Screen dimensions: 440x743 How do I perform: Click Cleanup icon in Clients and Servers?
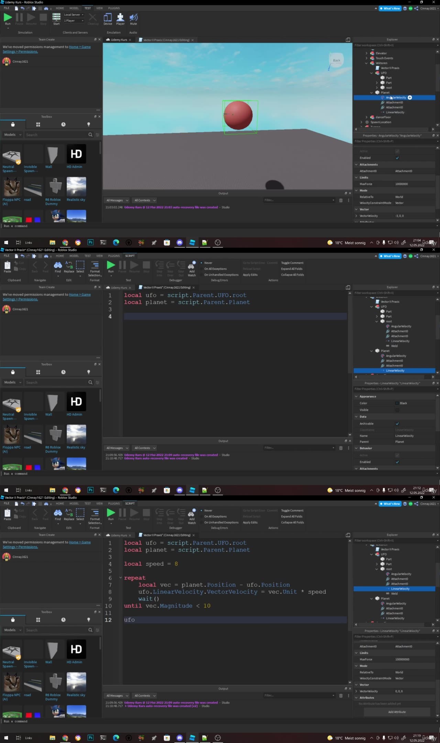click(x=93, y=19)
